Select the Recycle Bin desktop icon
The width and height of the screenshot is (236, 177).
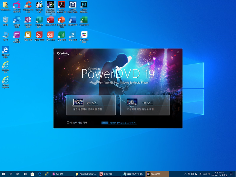point(6,21)
